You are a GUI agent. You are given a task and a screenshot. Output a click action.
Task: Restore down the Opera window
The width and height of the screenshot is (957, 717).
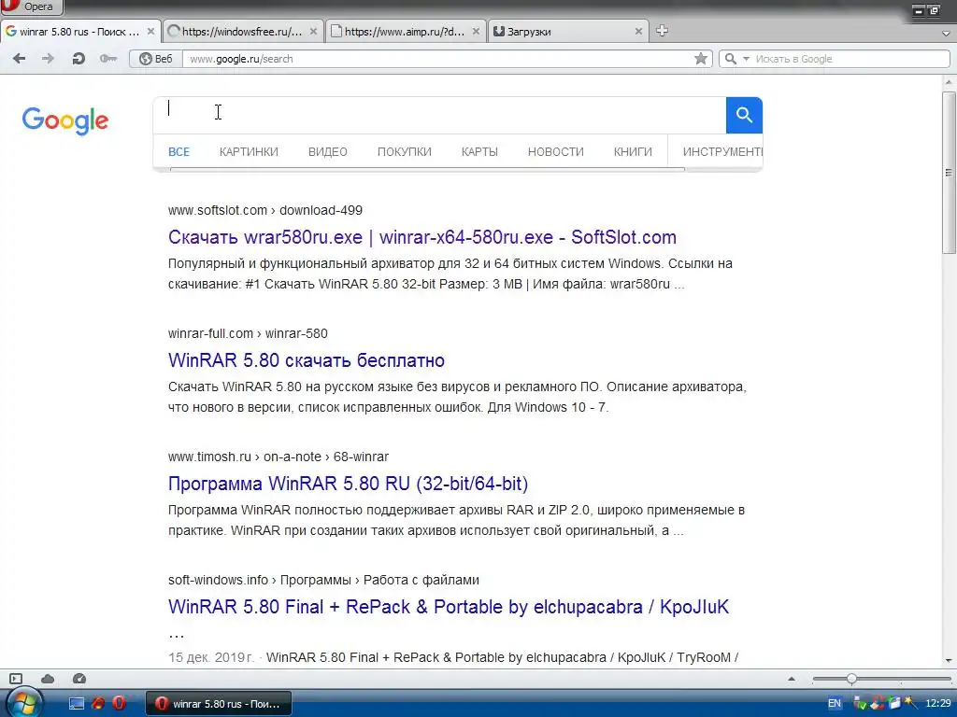(935, 10)
